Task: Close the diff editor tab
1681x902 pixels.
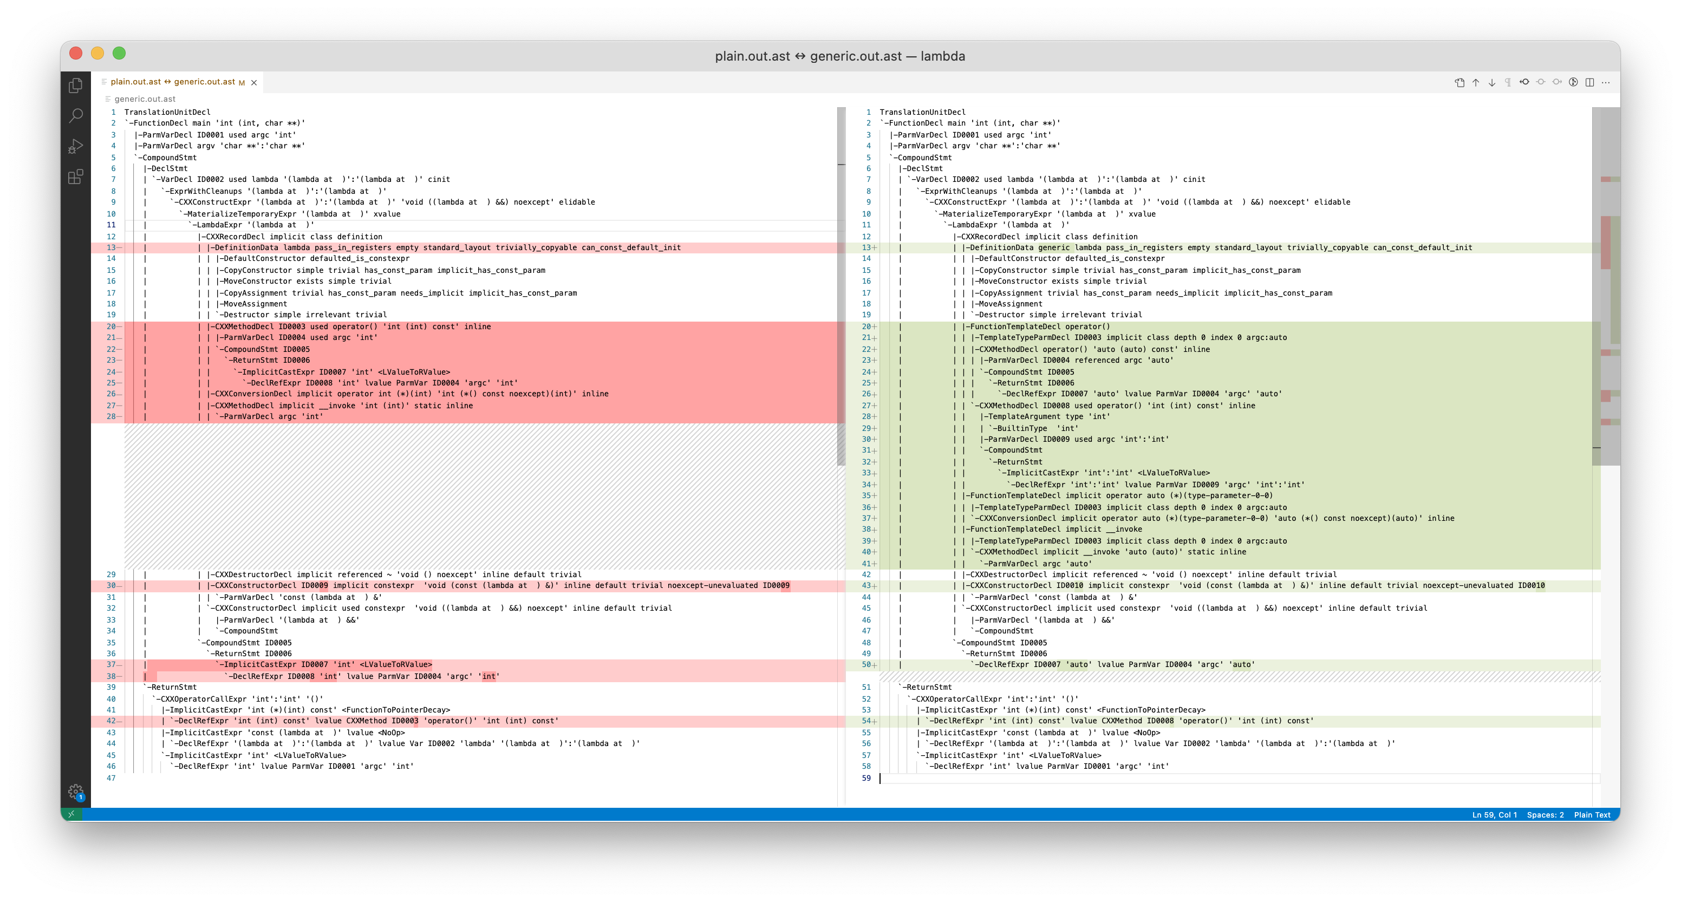Action: (255, 82)
